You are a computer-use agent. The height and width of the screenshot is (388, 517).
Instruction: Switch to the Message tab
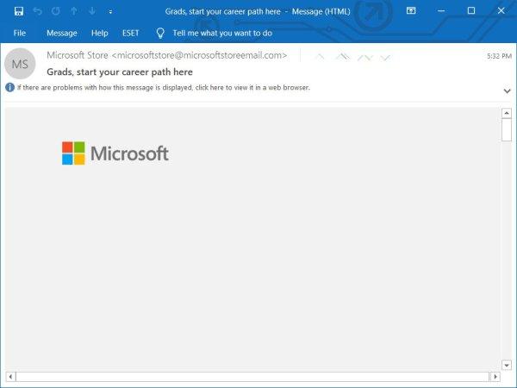[61, 33]
